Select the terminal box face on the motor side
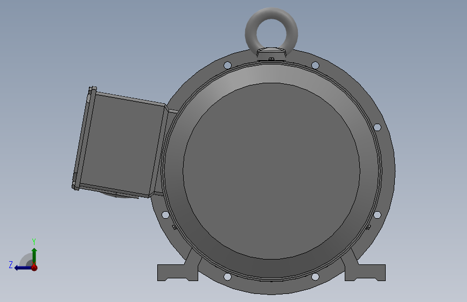This screenshot has width=467, height=302. (x=122, y=146)
